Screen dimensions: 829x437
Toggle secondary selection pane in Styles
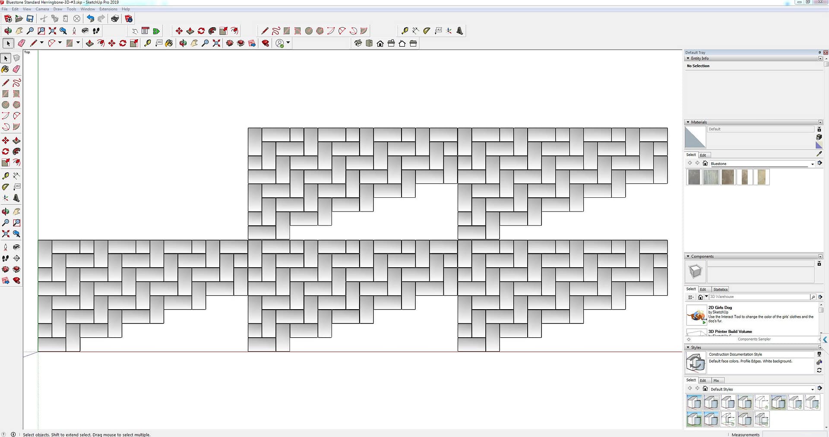[x=819, y=354]
